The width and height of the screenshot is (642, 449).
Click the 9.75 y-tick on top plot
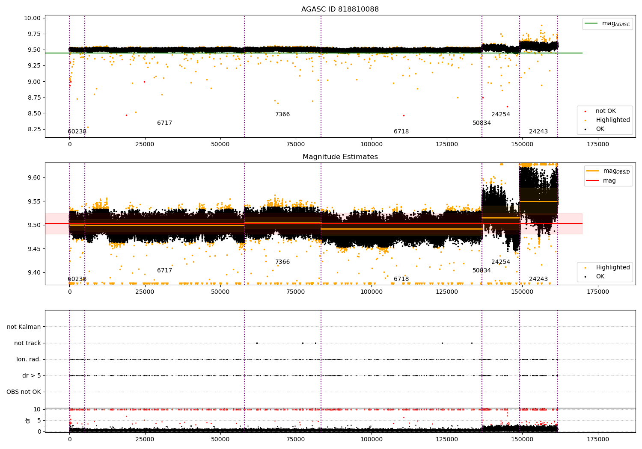[34, 34]
